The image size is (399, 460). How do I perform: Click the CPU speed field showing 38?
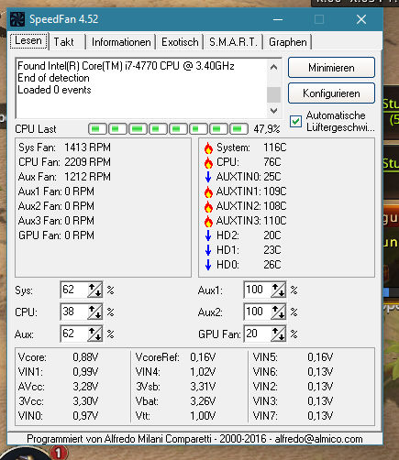click(74, 312)
